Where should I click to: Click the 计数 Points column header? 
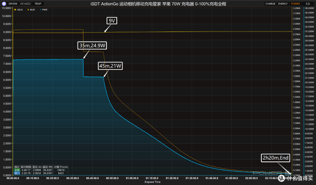click(x=61, y=167)
